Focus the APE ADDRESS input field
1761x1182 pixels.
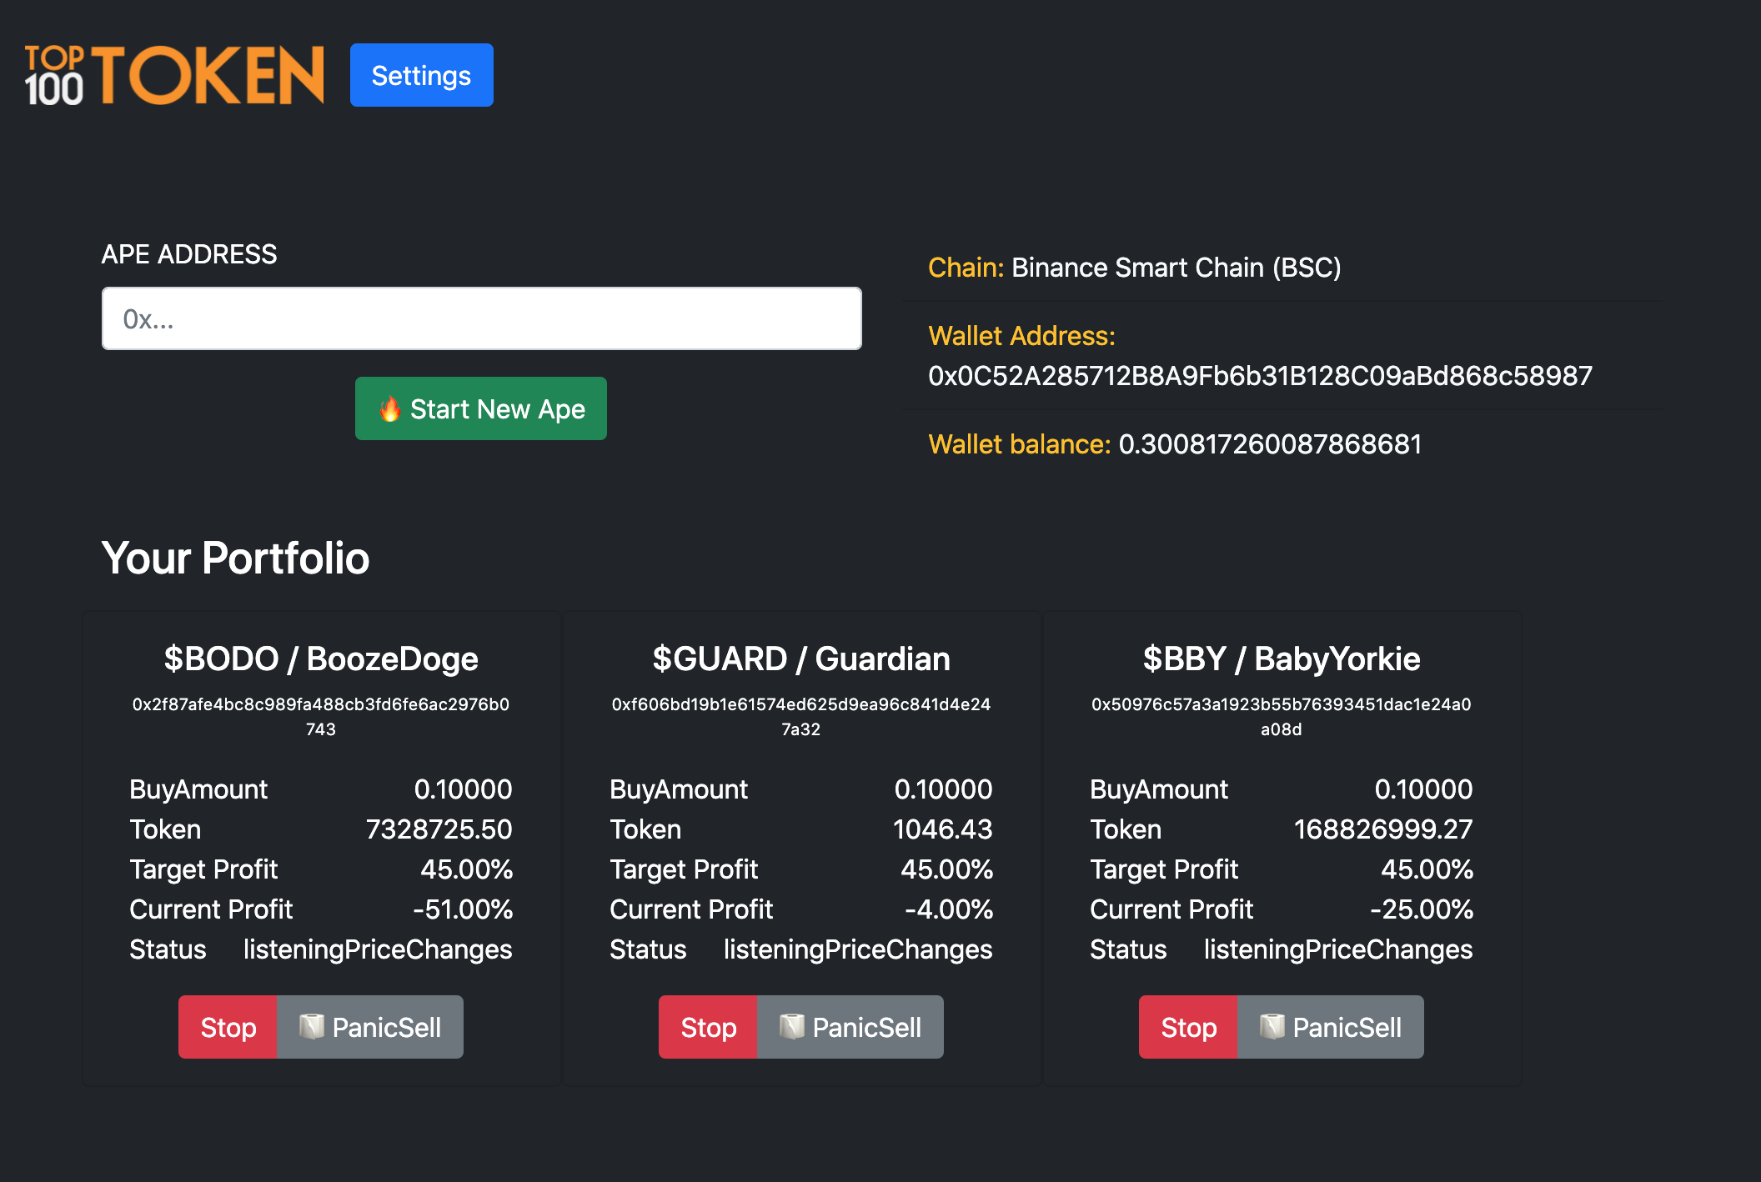pos(481,318)
